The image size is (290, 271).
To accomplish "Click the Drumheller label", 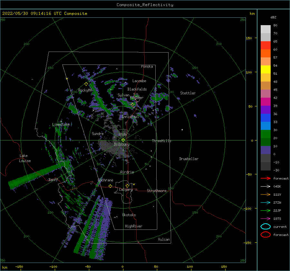I will tap(189, 159).
